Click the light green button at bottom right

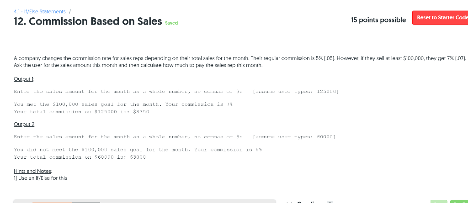439,201
